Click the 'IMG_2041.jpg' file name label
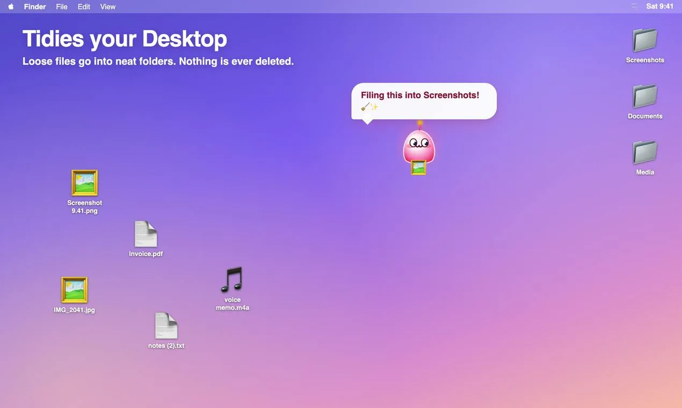Screen dimensions: 682x408 74,310
